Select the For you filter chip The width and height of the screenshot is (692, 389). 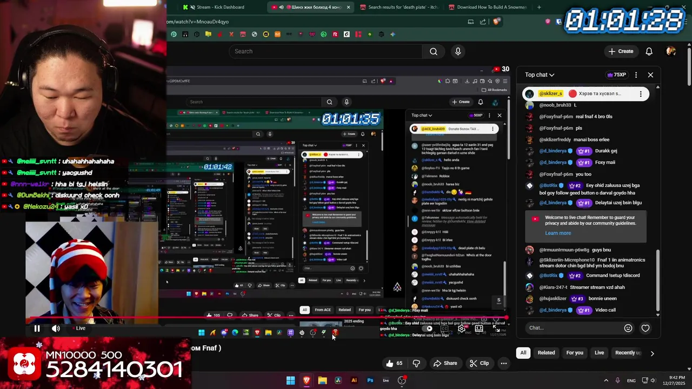[575, 353]
